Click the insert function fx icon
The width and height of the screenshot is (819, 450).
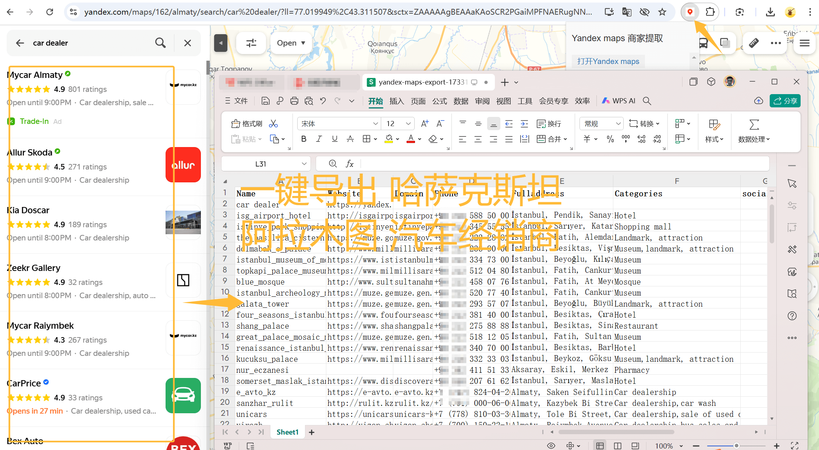(350, 164)
